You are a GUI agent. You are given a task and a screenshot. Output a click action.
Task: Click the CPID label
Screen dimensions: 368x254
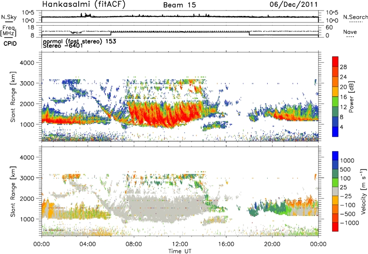click(10, 44)
